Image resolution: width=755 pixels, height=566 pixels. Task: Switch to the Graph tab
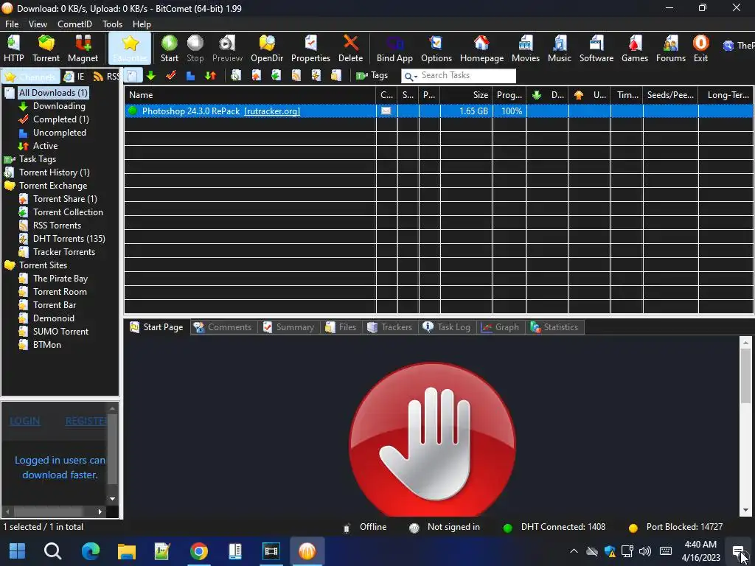point(501,327)
